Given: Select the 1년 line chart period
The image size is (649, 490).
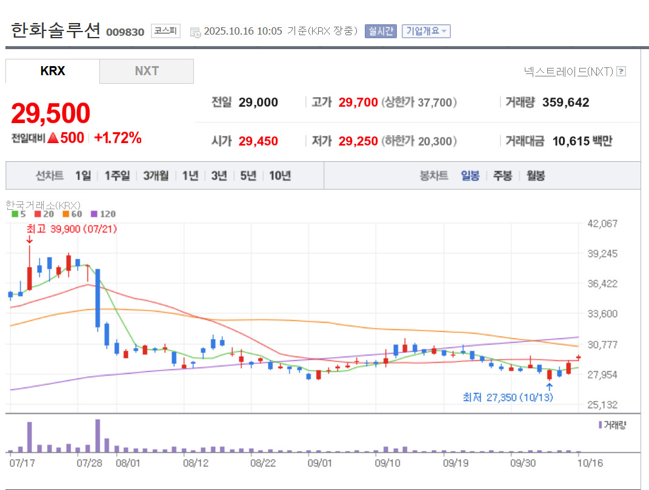Looking at the screenshot, I should [190, 176].
